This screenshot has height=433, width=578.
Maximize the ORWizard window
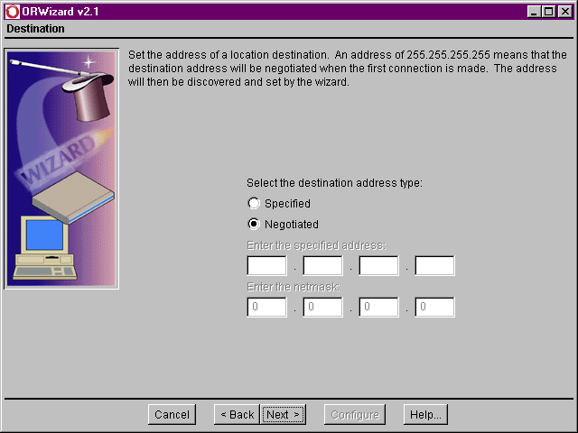pyautogui.click(x=548, y=11)
